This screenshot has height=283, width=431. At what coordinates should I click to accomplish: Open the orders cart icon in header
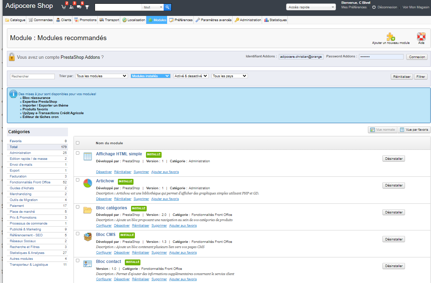coord(63,7)
